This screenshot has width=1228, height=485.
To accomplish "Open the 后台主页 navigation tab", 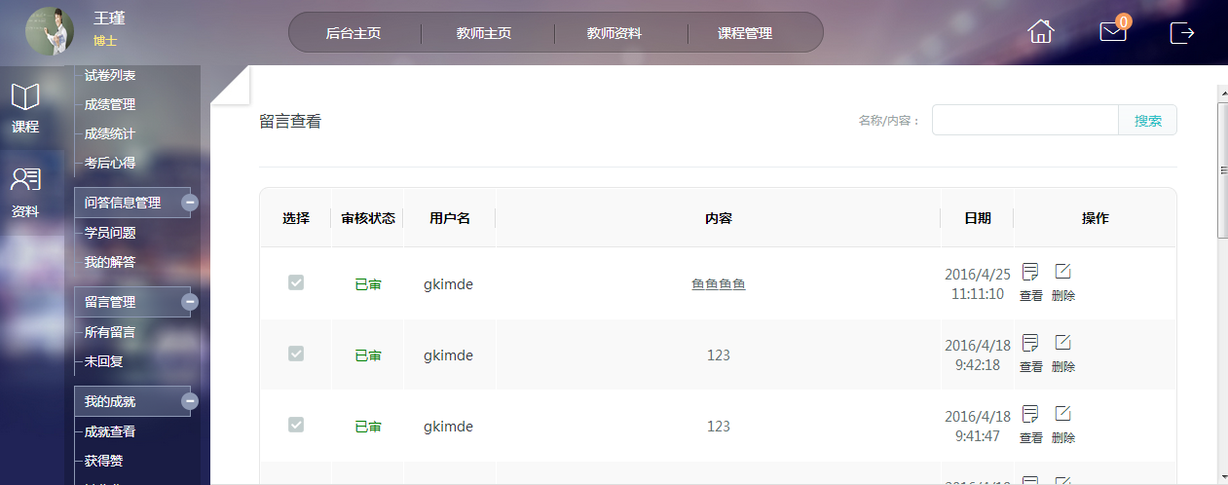I will point(354,33).
